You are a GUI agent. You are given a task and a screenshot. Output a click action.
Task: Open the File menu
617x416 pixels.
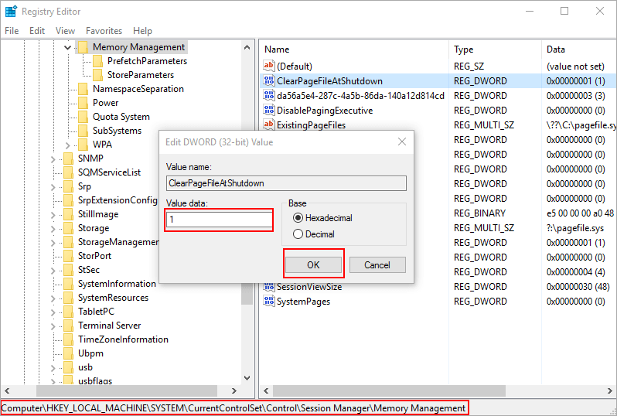(x=12, y=31)
